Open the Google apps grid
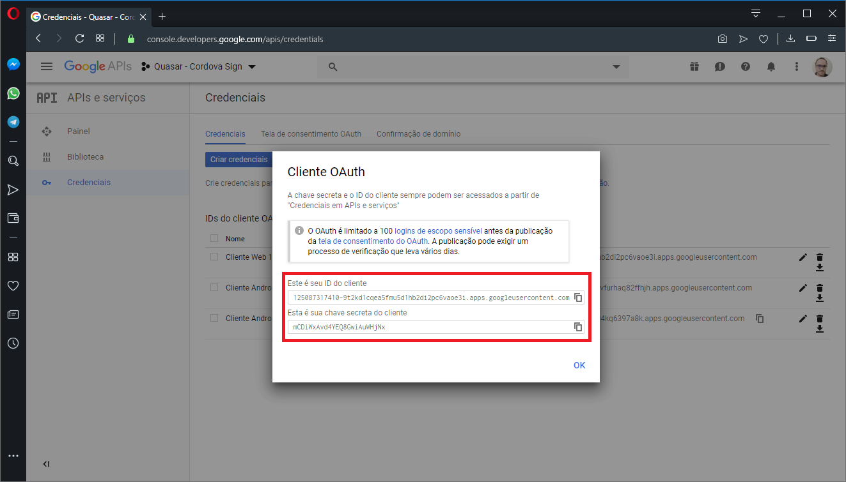 pos(694,66)
